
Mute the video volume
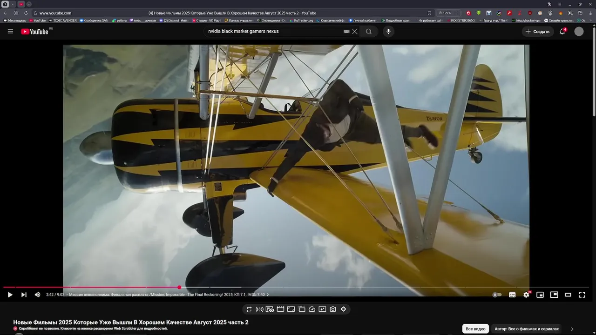pos(38,295)
